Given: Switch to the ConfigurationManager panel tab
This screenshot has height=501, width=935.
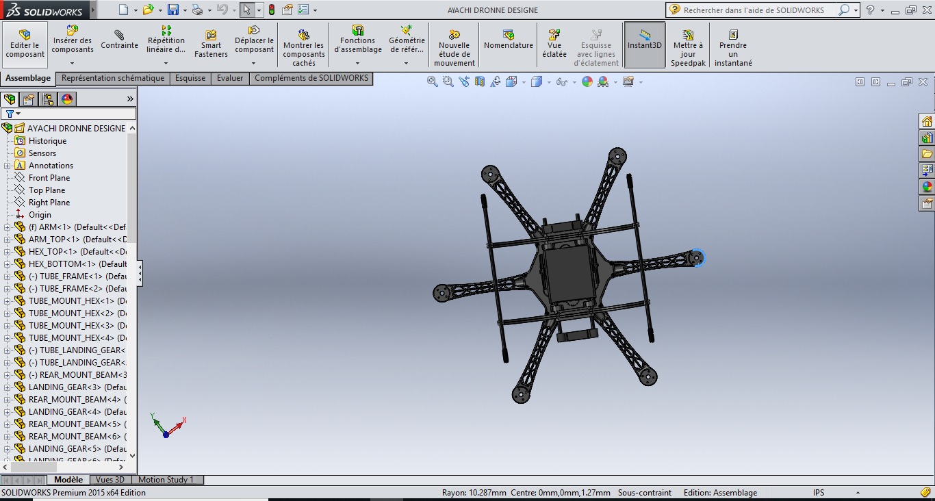Looking at the screenshot, I should click(48, 99).
